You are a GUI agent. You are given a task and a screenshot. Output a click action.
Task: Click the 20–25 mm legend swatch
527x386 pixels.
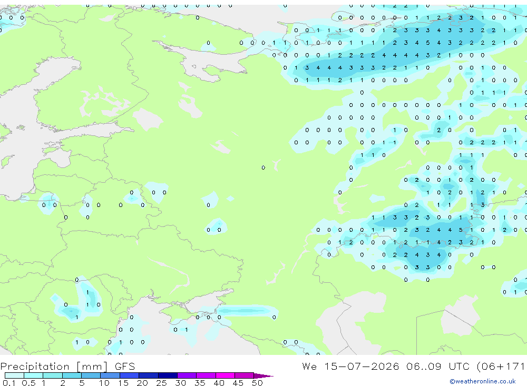[149, 375]
